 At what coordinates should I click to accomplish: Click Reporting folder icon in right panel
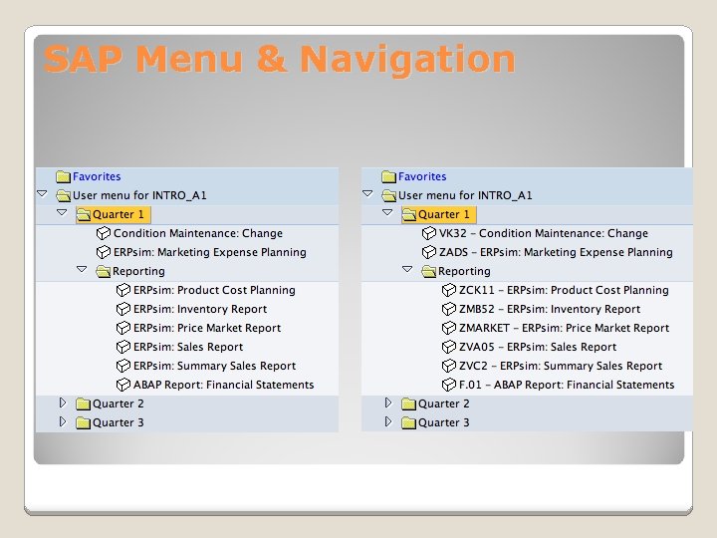click(x=429, y=271)
